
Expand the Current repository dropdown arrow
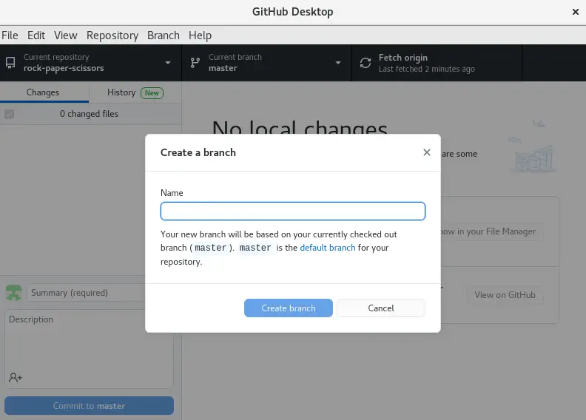coord(168,63)
